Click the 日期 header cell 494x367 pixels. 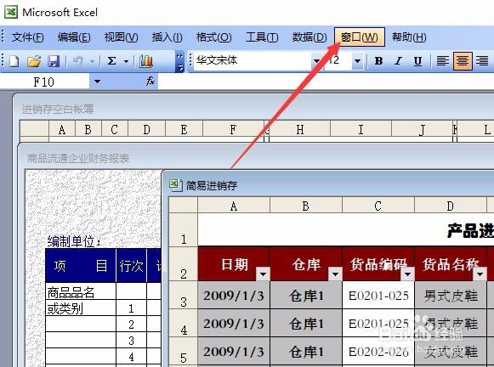point(234,263)
